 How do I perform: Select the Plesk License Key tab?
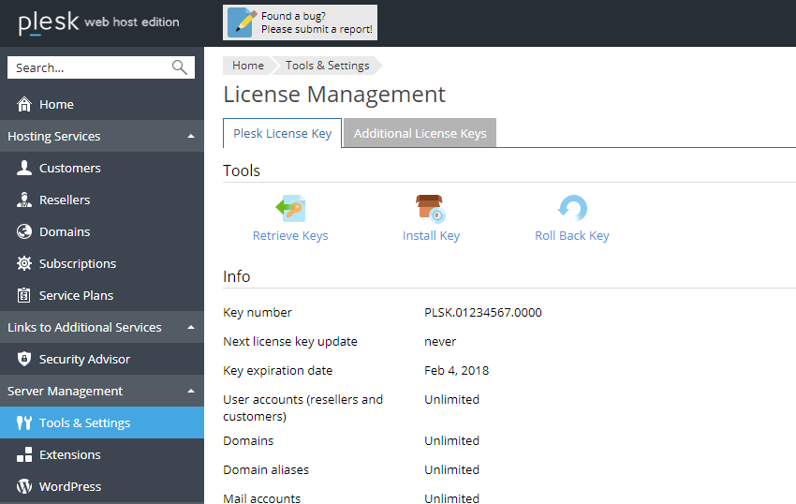tap(282, 133)
